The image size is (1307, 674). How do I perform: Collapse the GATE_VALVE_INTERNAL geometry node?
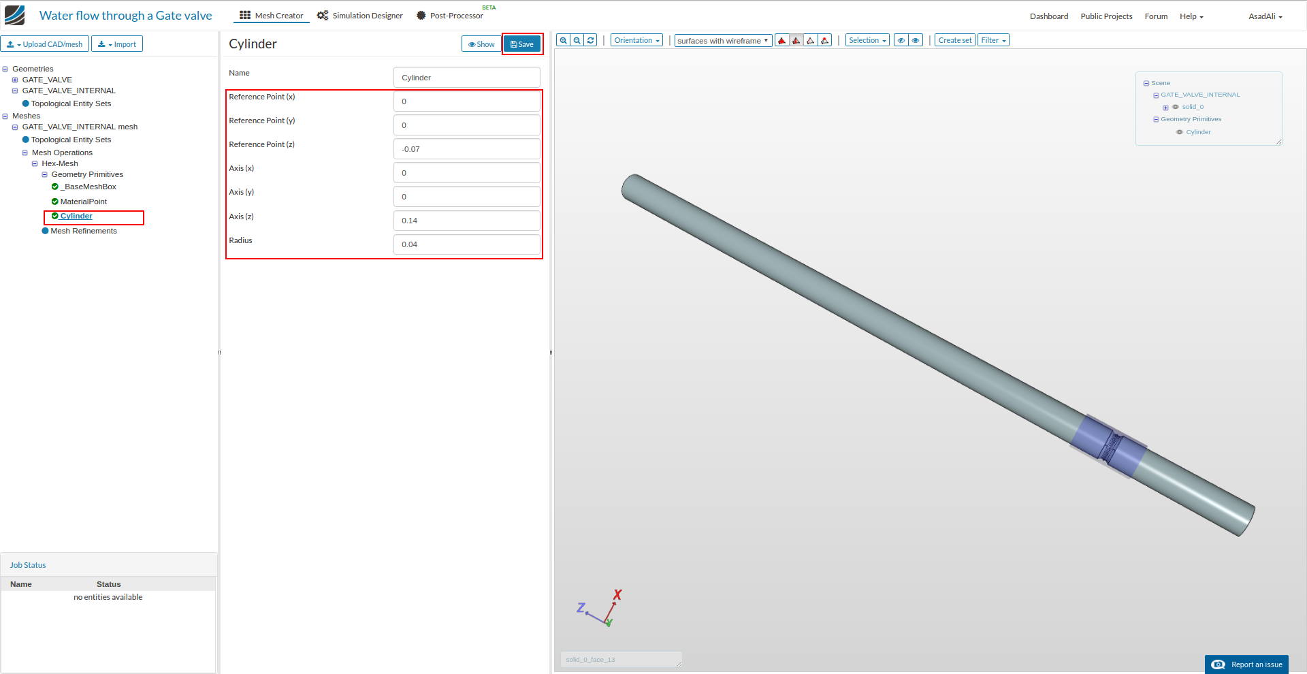15,91
